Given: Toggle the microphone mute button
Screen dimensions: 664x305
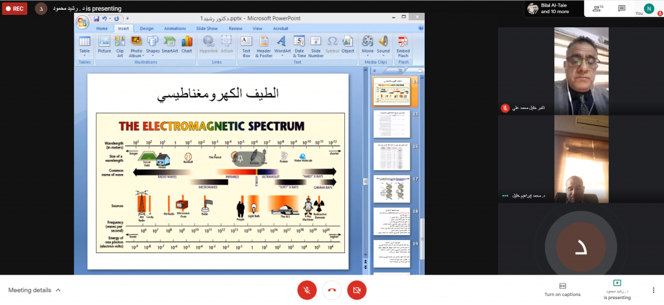Looking at the screenshot, I should [x=307, y=290].
